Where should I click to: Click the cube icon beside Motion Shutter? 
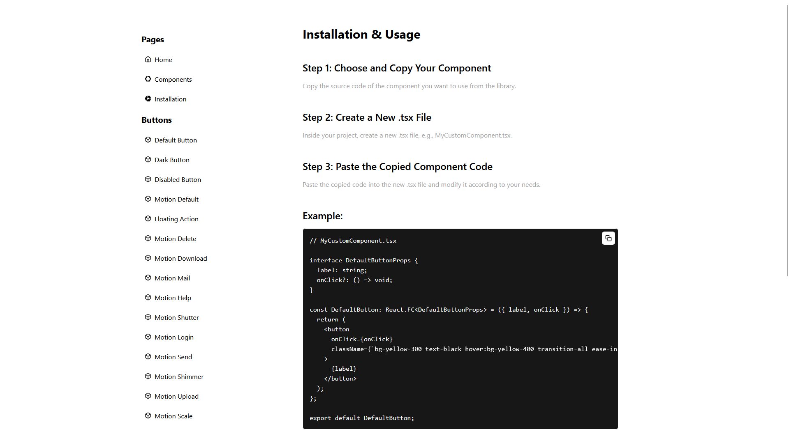tap(148, 317)
